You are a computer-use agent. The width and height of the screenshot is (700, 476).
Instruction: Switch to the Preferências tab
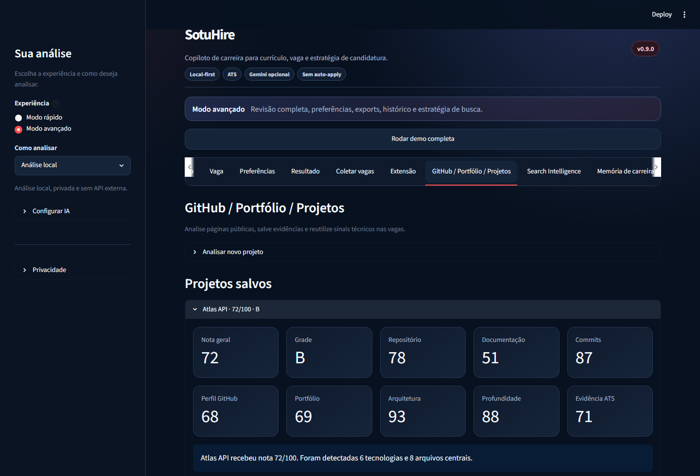[x=257, y=171]
